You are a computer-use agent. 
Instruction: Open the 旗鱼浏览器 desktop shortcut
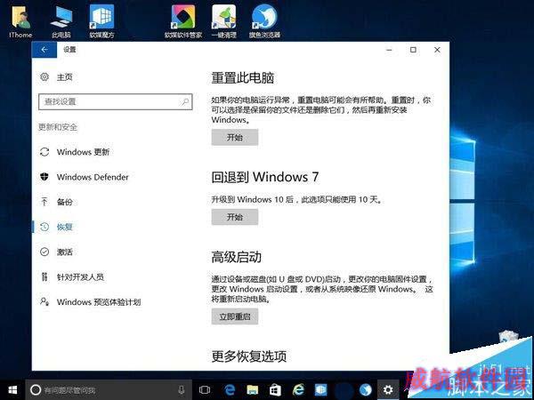[x=264, y=21]
